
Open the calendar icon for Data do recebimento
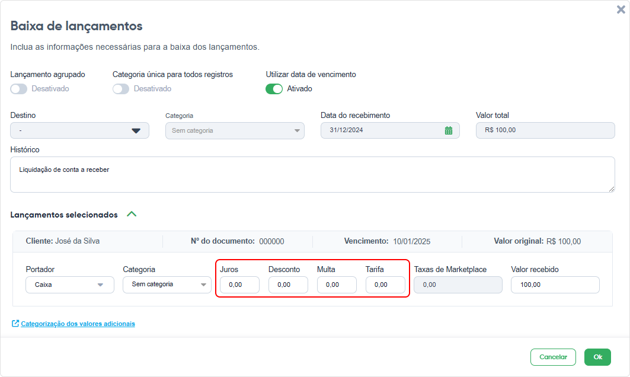[449, 130]
